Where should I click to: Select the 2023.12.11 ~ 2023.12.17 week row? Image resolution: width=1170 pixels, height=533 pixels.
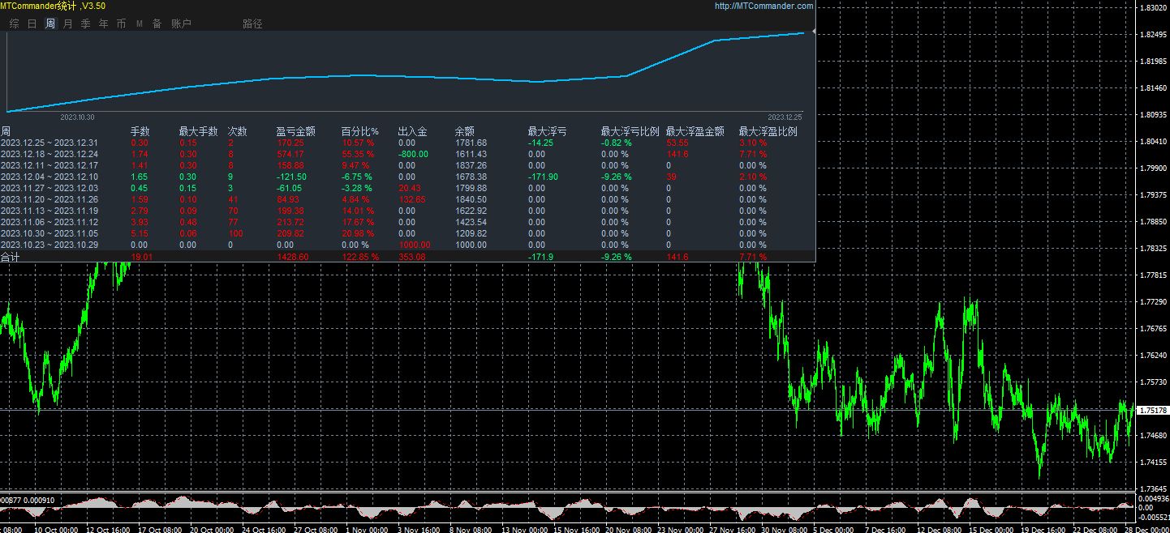pos(408,165)
